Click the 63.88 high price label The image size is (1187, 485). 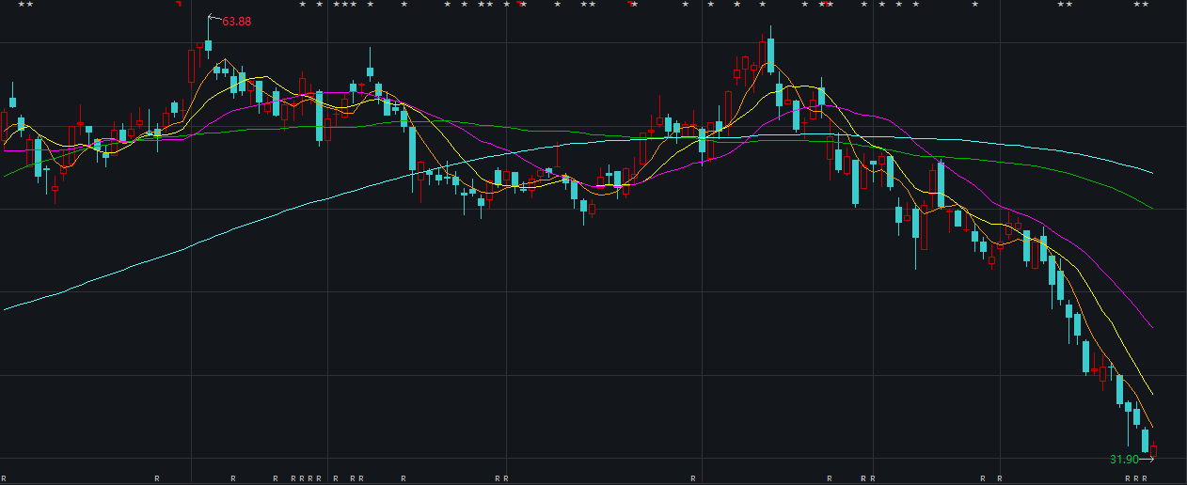(237, 21)
